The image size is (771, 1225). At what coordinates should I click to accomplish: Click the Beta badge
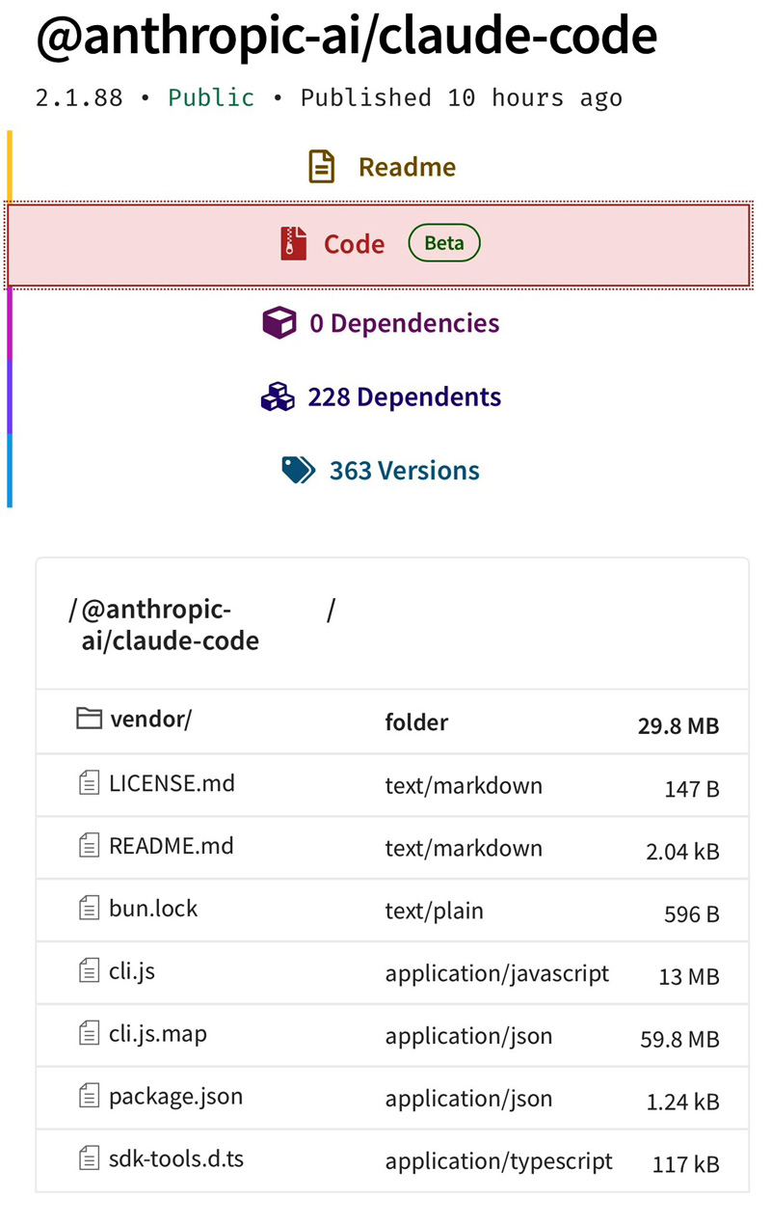(444, 242)
